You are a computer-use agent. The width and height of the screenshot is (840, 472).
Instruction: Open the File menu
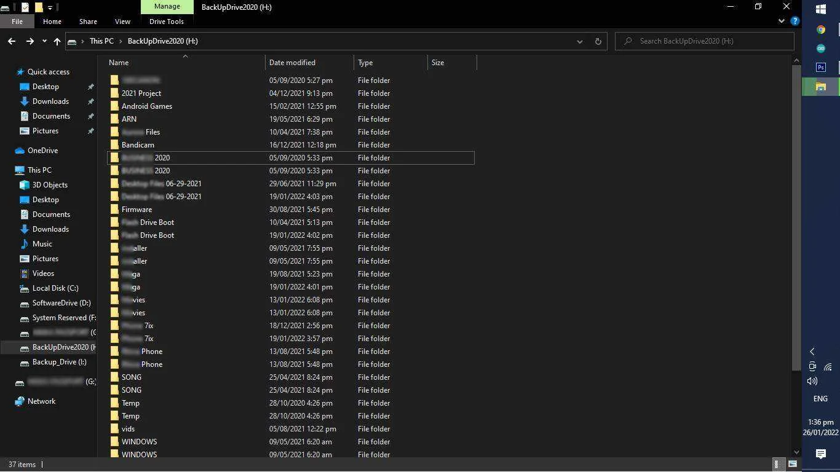(17, 22)
